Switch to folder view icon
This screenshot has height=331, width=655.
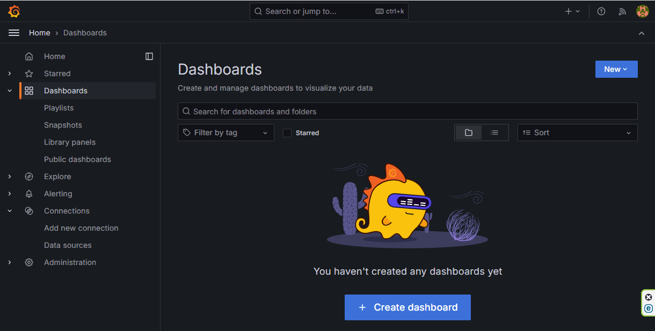[469, 133]
